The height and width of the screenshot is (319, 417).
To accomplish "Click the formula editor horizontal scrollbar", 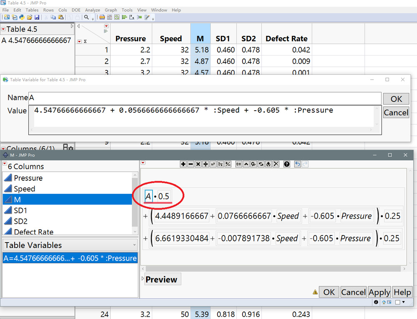I will [273, 269].
